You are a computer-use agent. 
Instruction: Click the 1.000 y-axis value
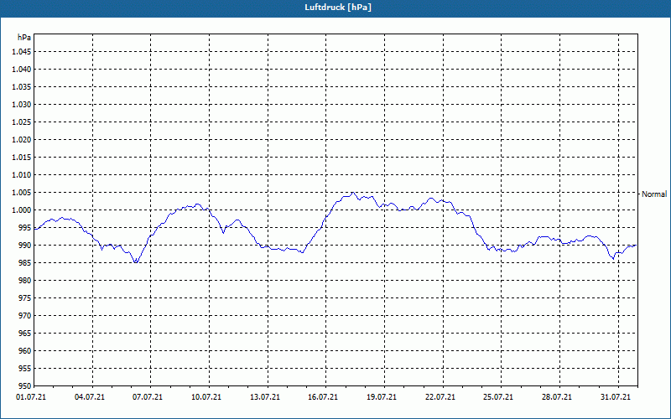pyautogui.click(x=22, y=210)
